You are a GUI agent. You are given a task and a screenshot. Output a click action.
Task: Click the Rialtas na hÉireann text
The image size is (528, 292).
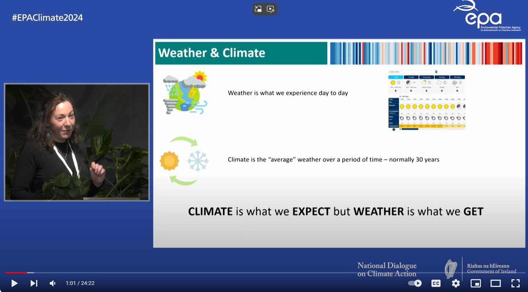point(488,266)
